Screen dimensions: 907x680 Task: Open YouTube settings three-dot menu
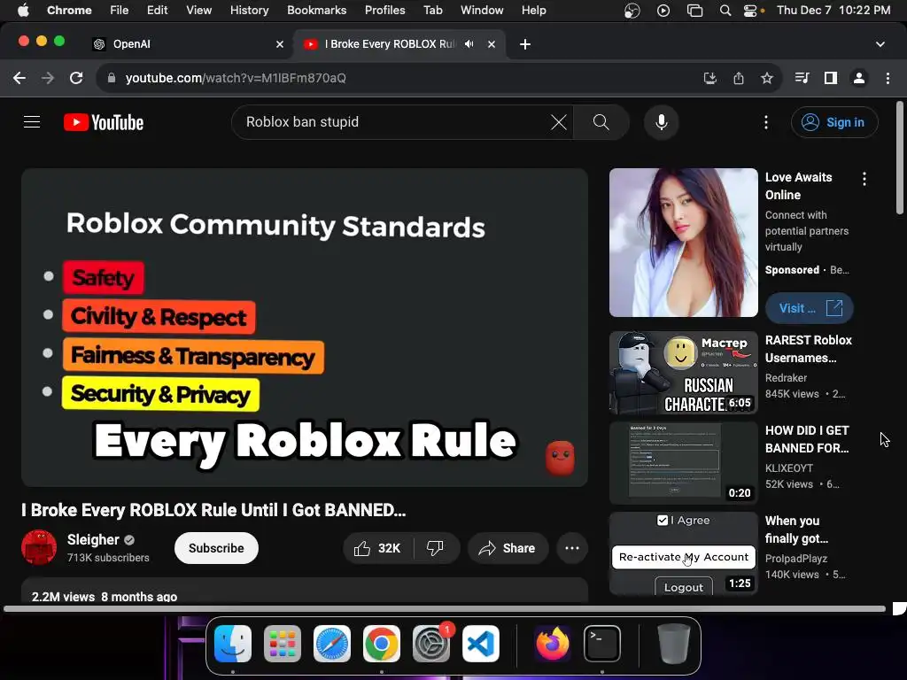766,122
